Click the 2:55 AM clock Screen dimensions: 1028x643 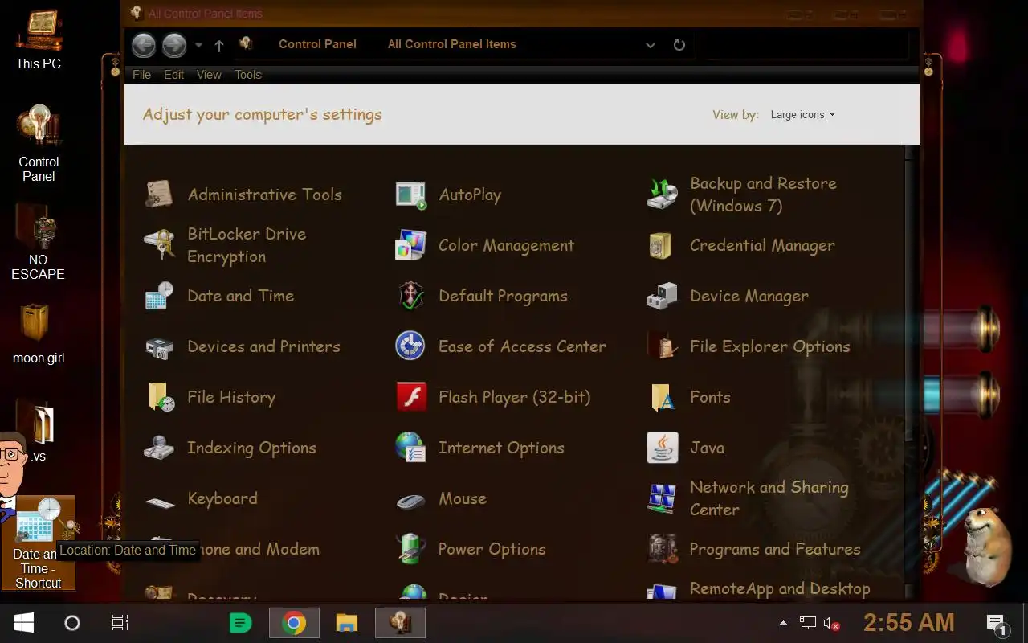pyautogui.click(x=908, y=623)
